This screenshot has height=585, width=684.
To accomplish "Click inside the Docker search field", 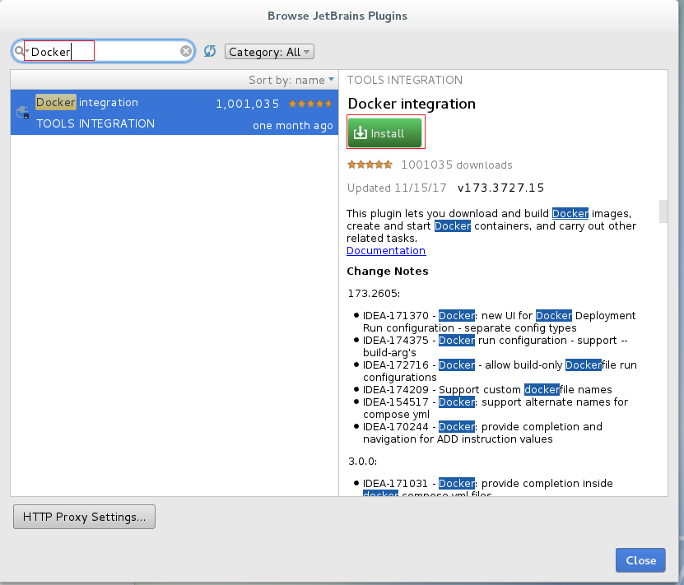I will pyautogui.click(x=104, y=52).
